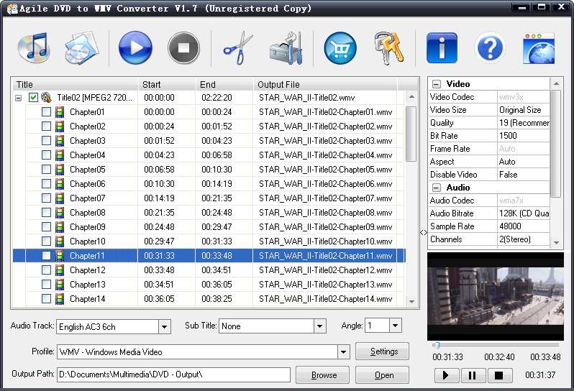The height and width of the screenshot is (391, 574).
Task: Click the application icon in the title bar
Action: click(12, 9)
